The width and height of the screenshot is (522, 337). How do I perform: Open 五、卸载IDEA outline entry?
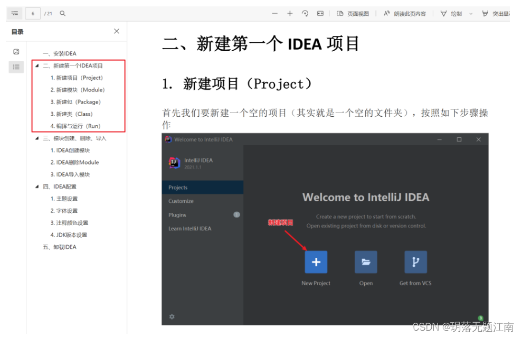tap(60, 247)
